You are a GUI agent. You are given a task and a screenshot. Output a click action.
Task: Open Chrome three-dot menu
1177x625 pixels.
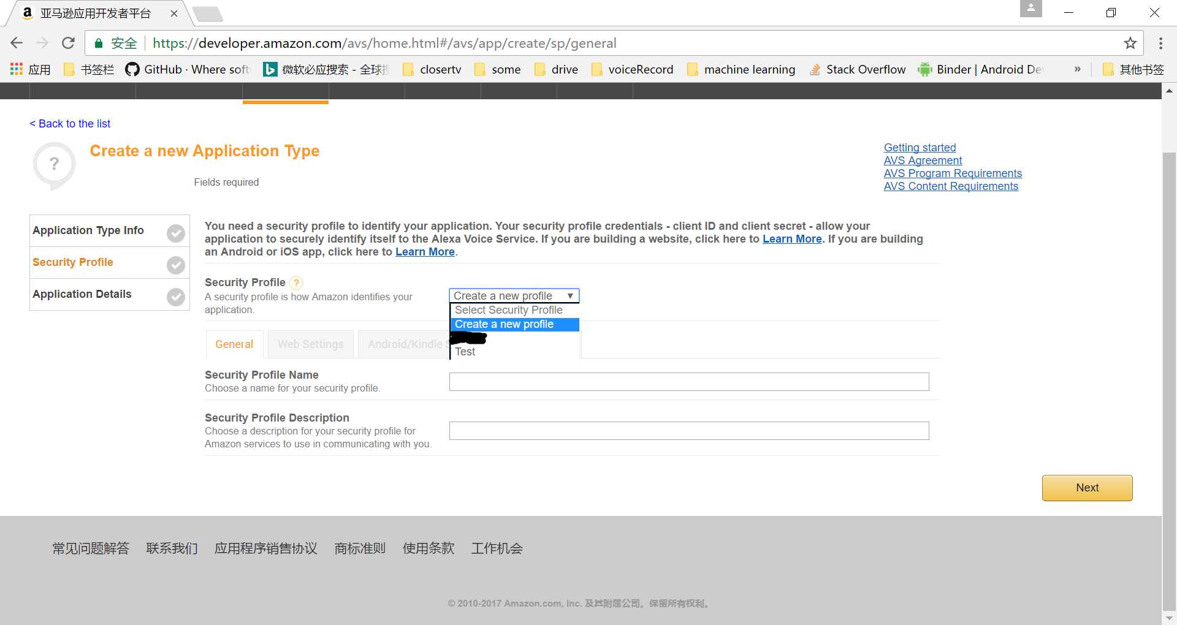pos(1160,43)
